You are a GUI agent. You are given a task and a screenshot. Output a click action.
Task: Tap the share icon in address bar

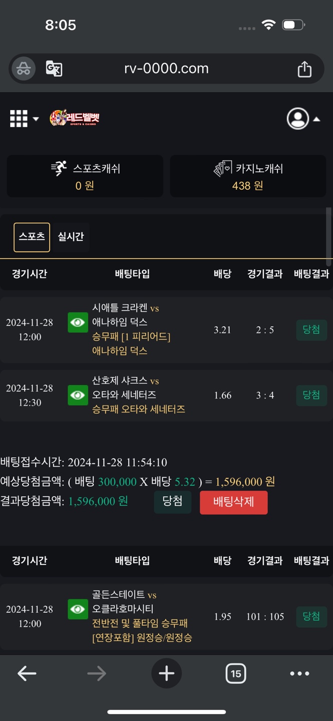click(x=304, y=69)
